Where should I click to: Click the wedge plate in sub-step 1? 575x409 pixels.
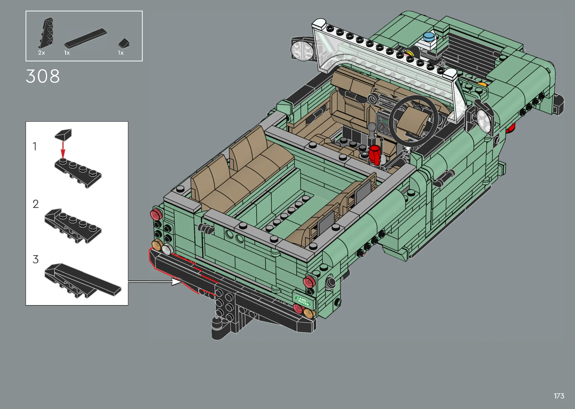78,173
